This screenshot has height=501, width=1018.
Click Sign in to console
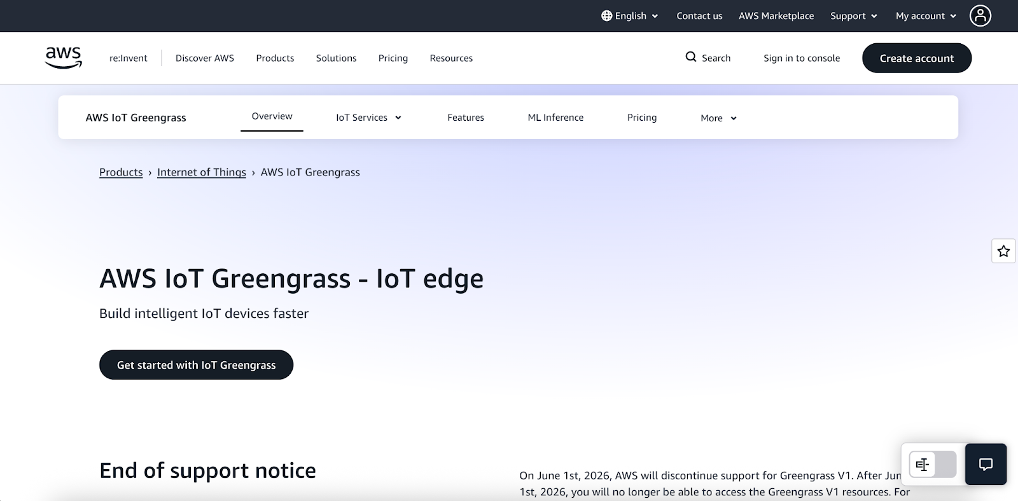[x=802, y=58]
